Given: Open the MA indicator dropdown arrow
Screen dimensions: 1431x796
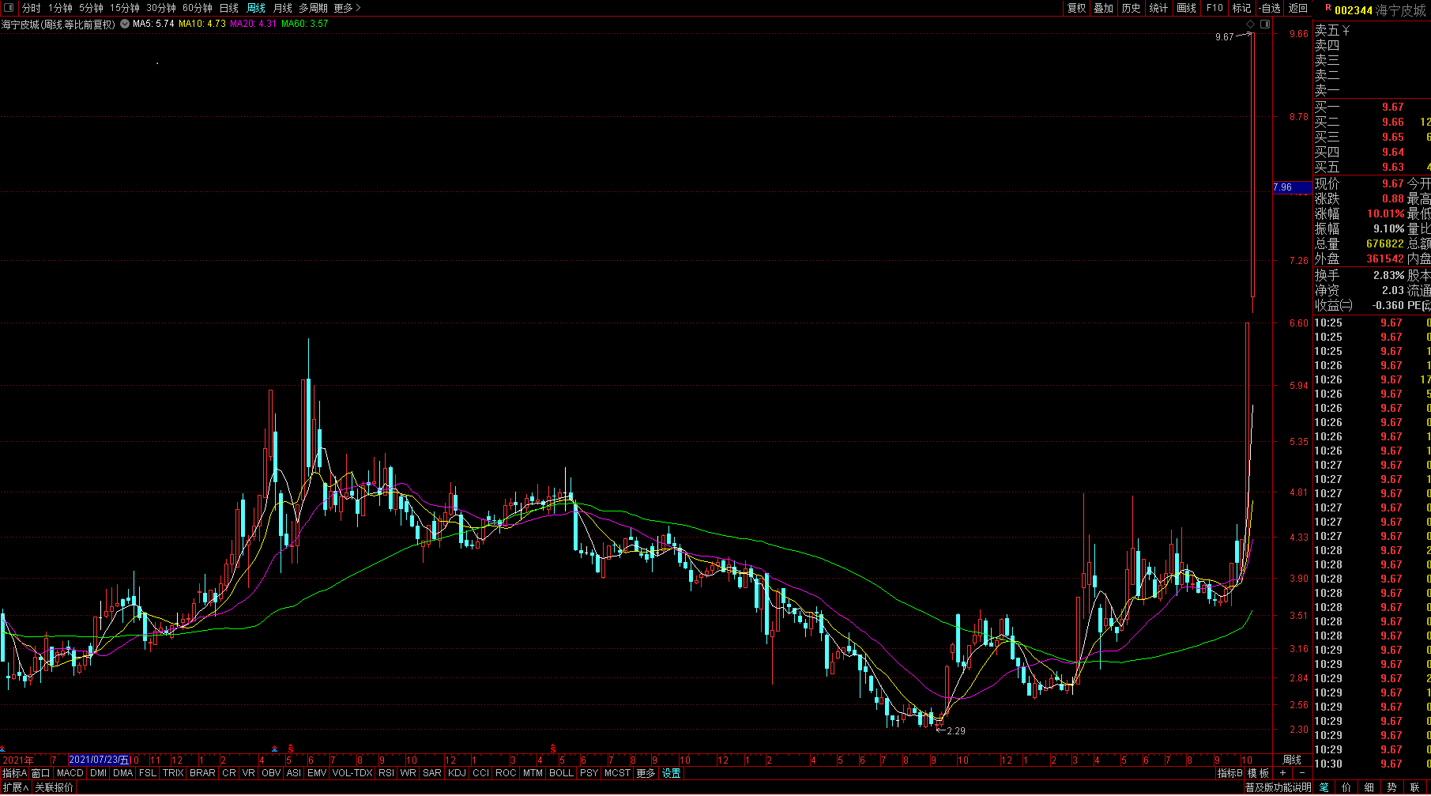Looking at the screenshot, I should 125,24.
